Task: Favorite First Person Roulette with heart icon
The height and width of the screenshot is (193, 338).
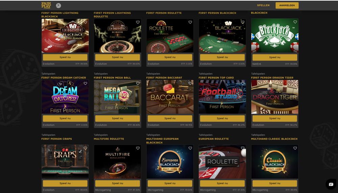Action: coord(190,22)
